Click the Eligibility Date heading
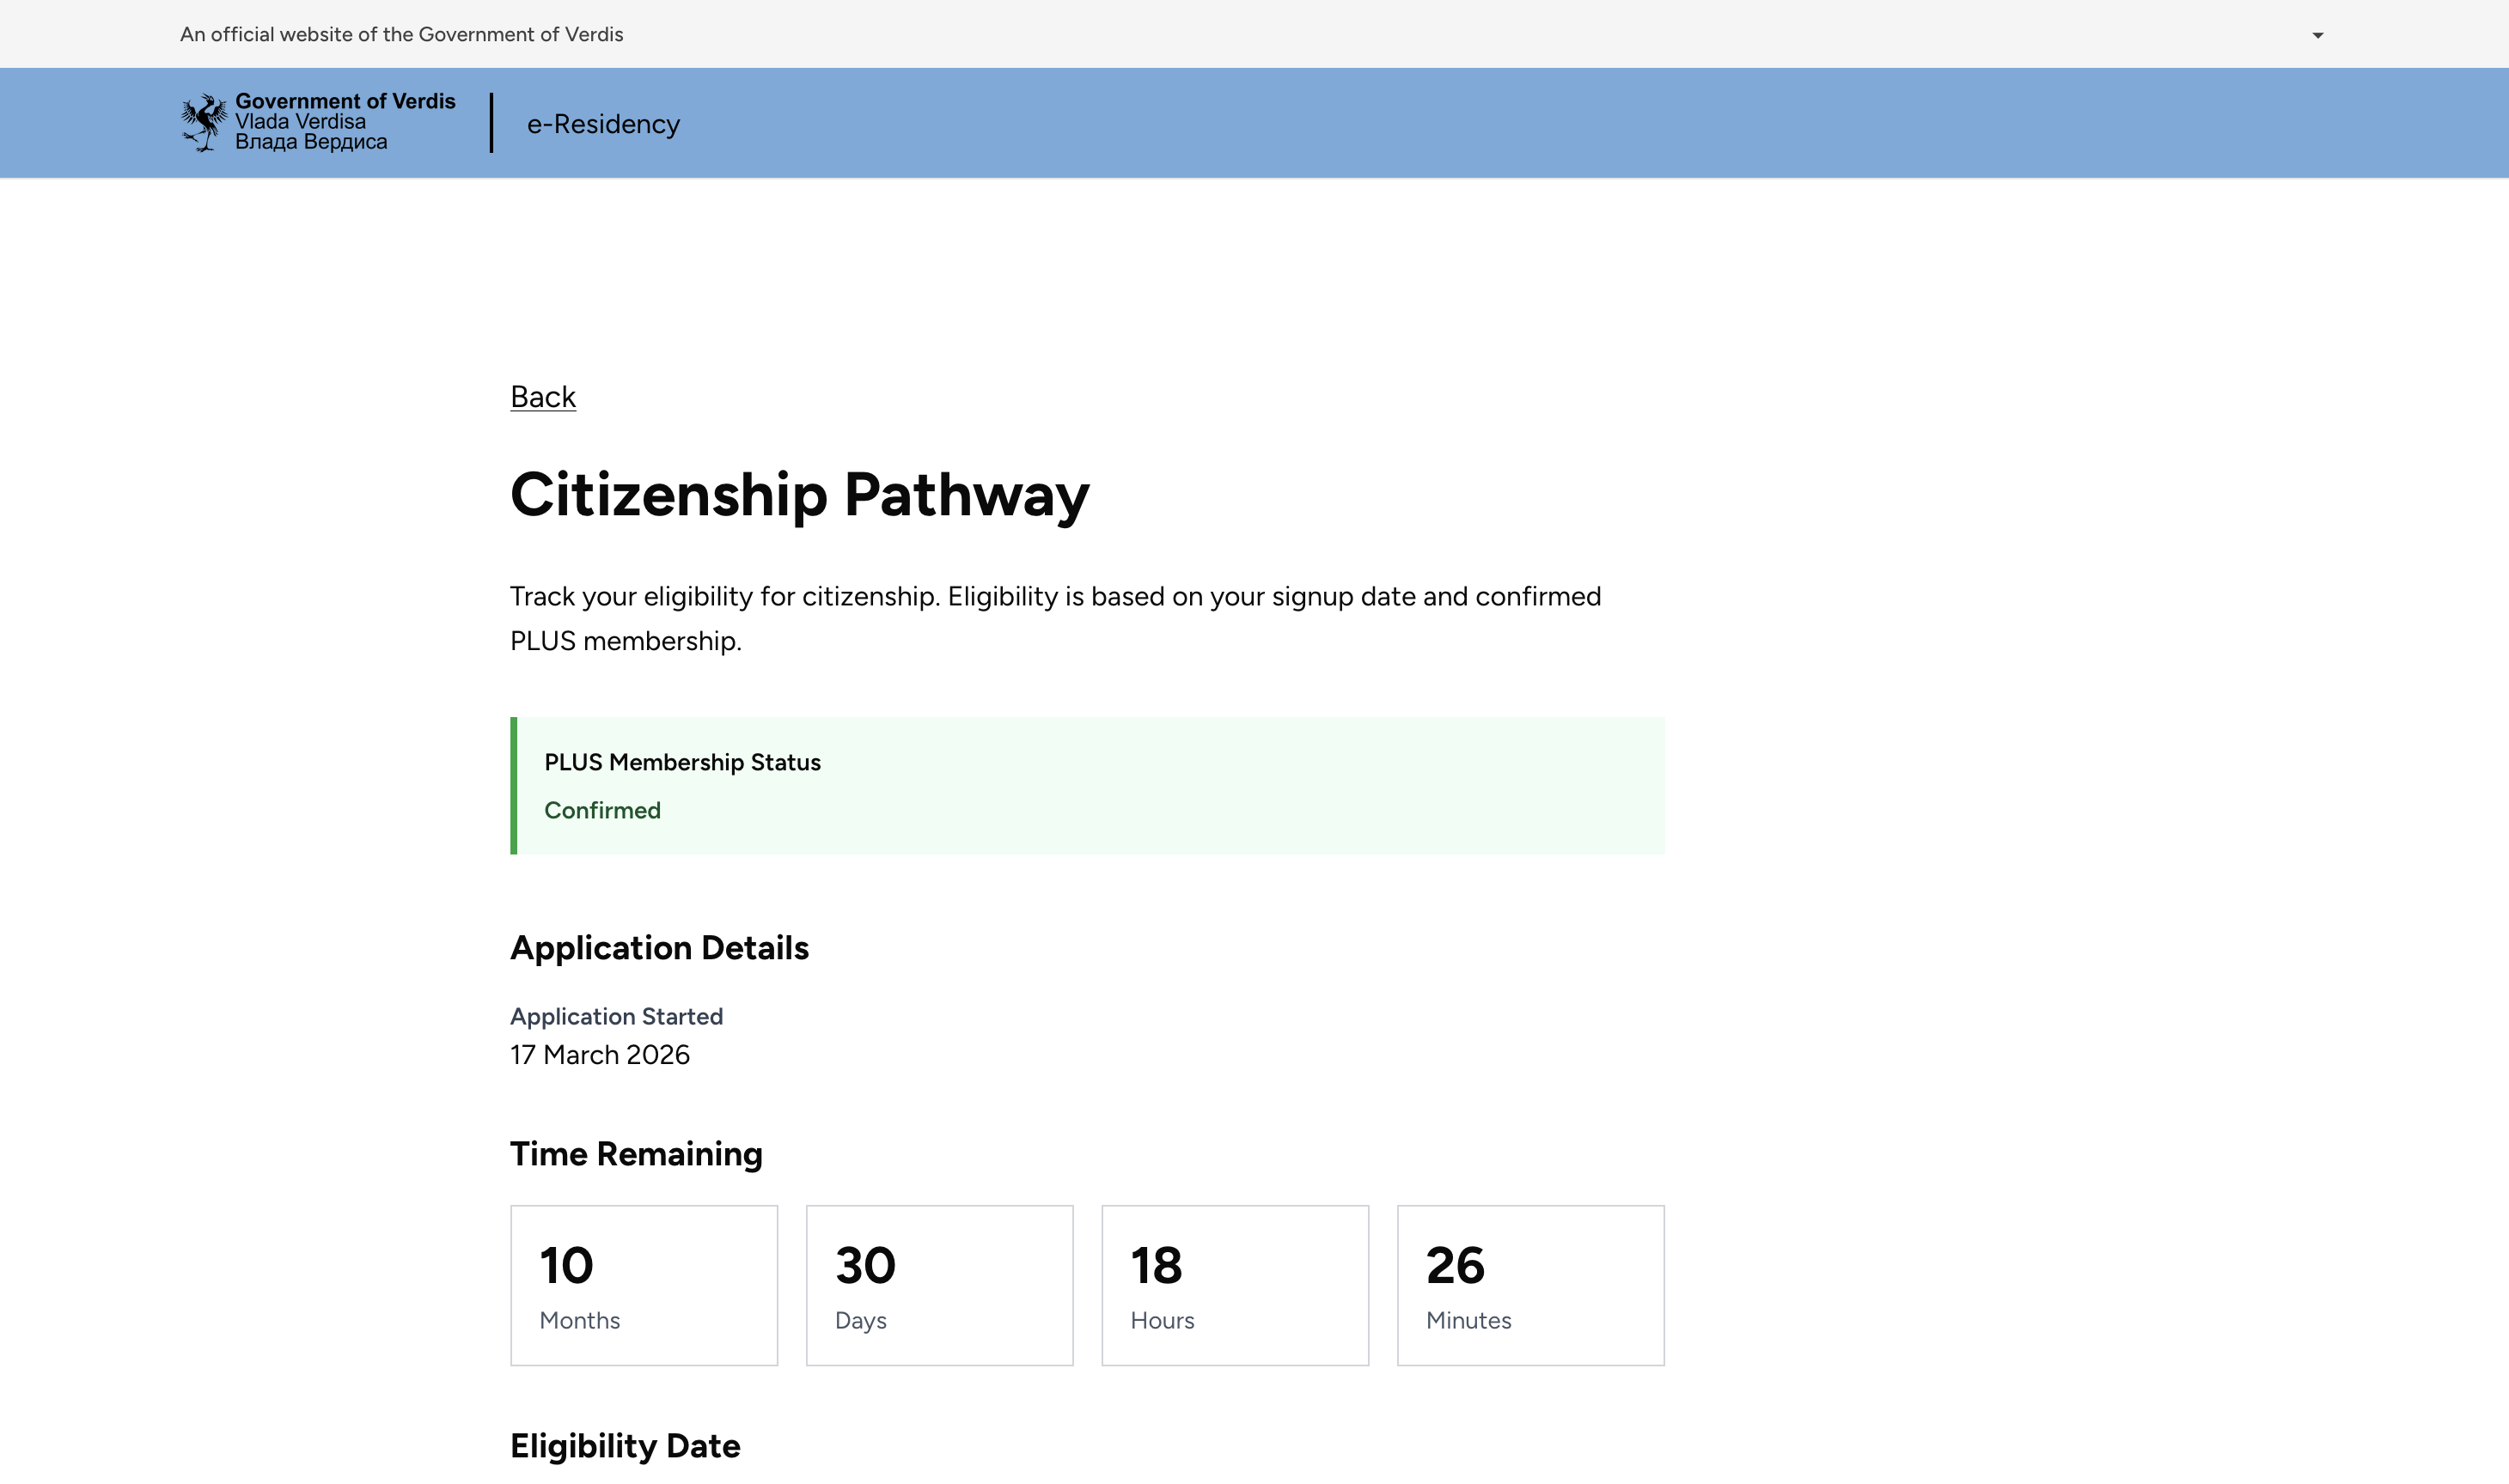 coord(625,1445)
